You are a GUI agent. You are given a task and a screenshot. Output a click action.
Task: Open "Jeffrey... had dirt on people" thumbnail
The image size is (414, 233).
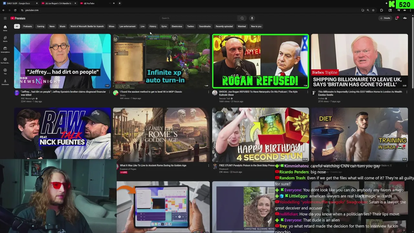click(x=62, y=61)
